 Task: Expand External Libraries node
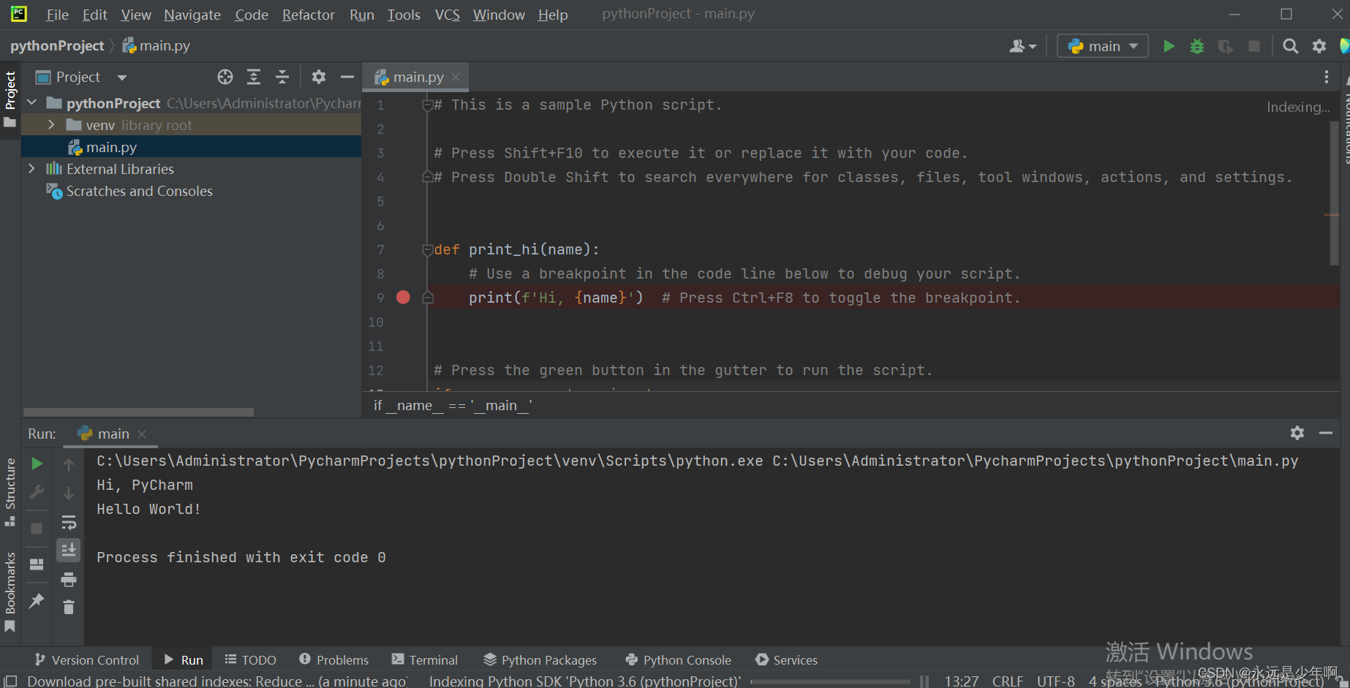[32, 169]
